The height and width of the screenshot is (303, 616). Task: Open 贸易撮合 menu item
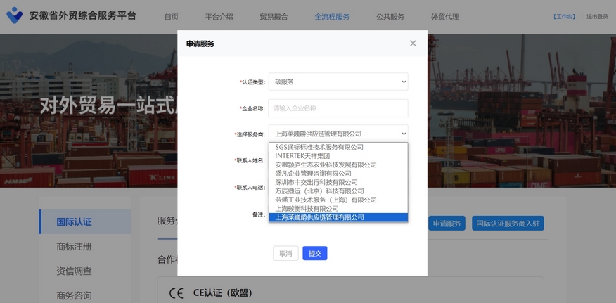point(274,17)
